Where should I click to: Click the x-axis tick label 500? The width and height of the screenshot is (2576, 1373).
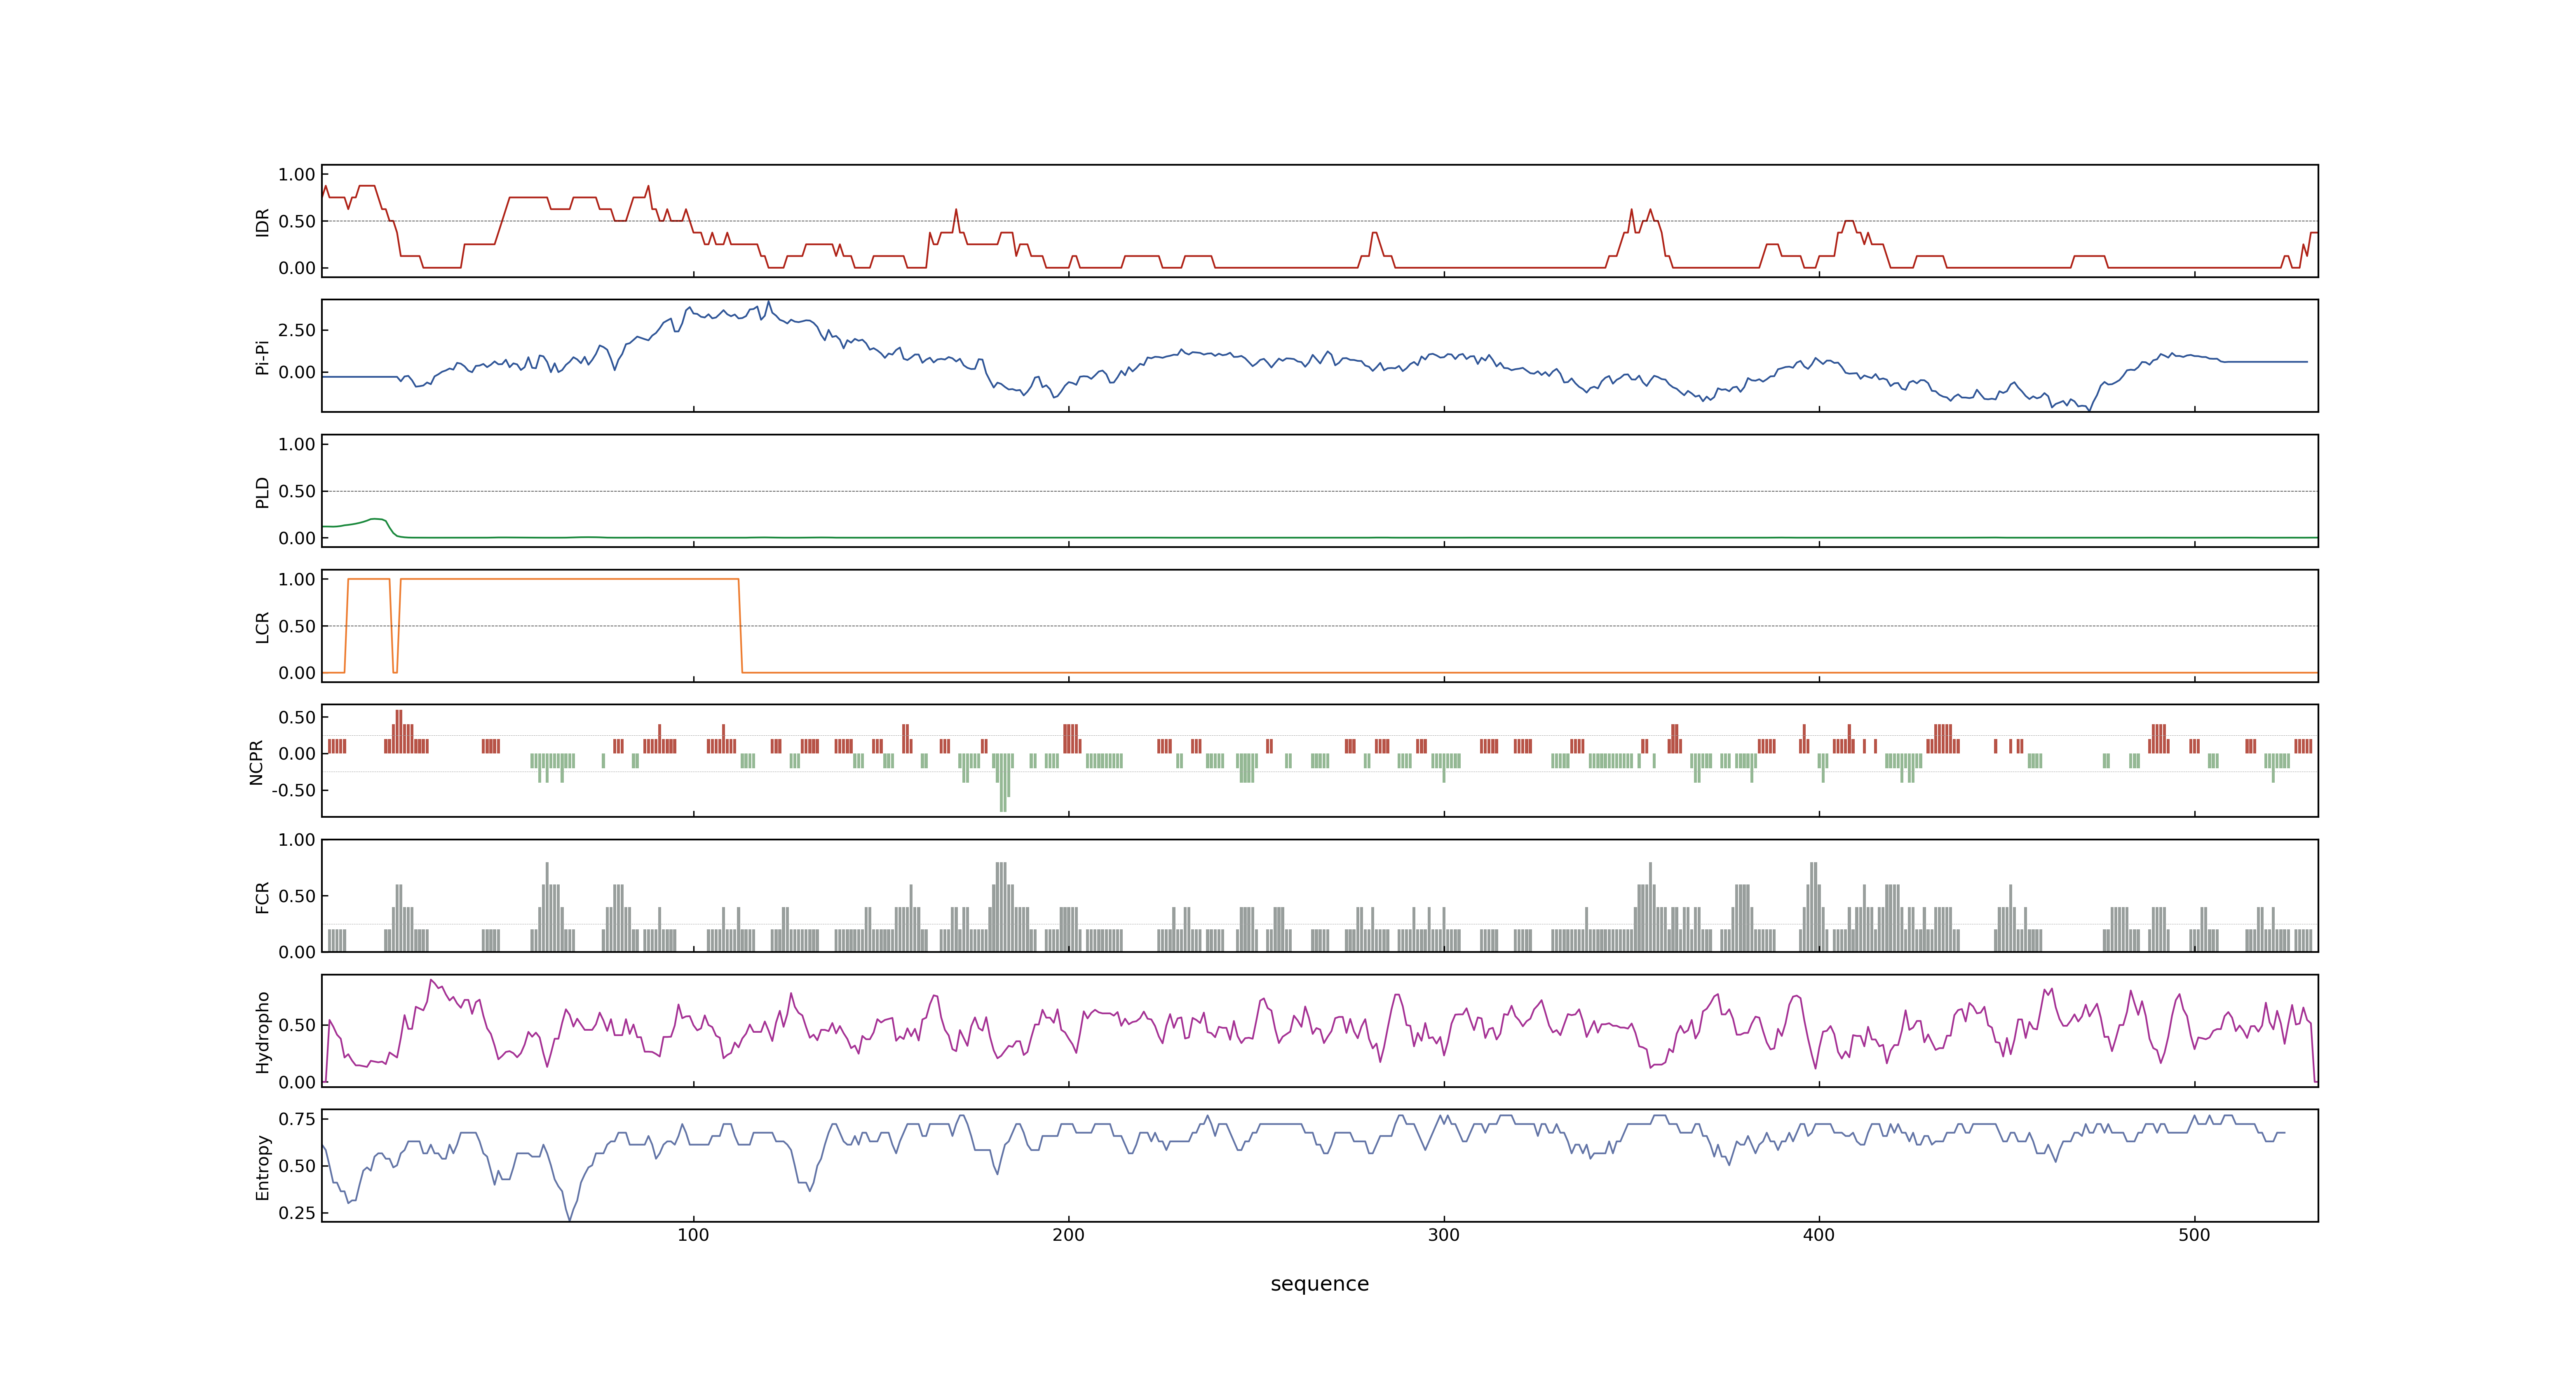click(x=2194, y=1235)
